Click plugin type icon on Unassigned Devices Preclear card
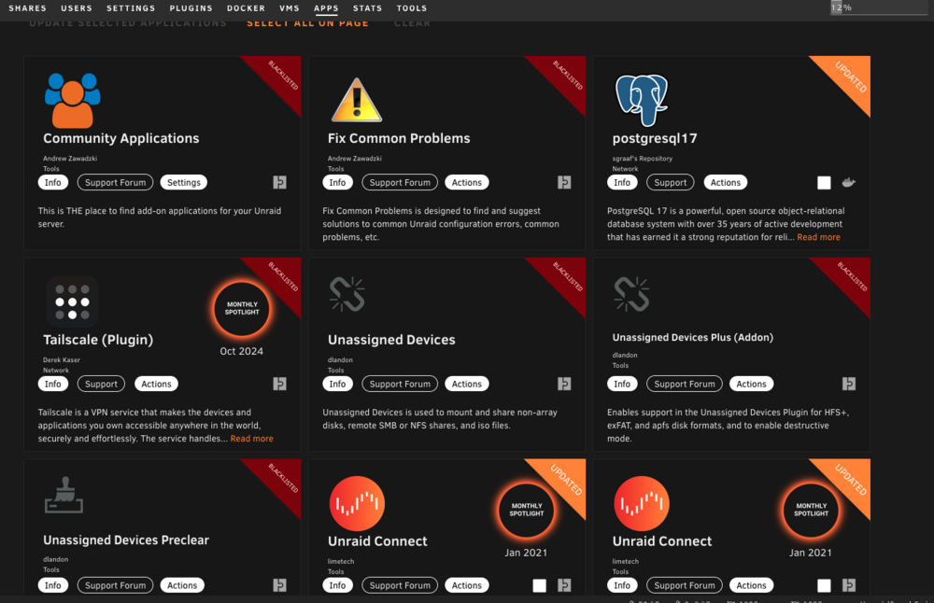The image size is (934, 603). 279,585
